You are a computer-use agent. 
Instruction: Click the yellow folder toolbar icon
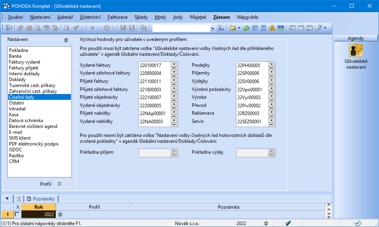232,28
